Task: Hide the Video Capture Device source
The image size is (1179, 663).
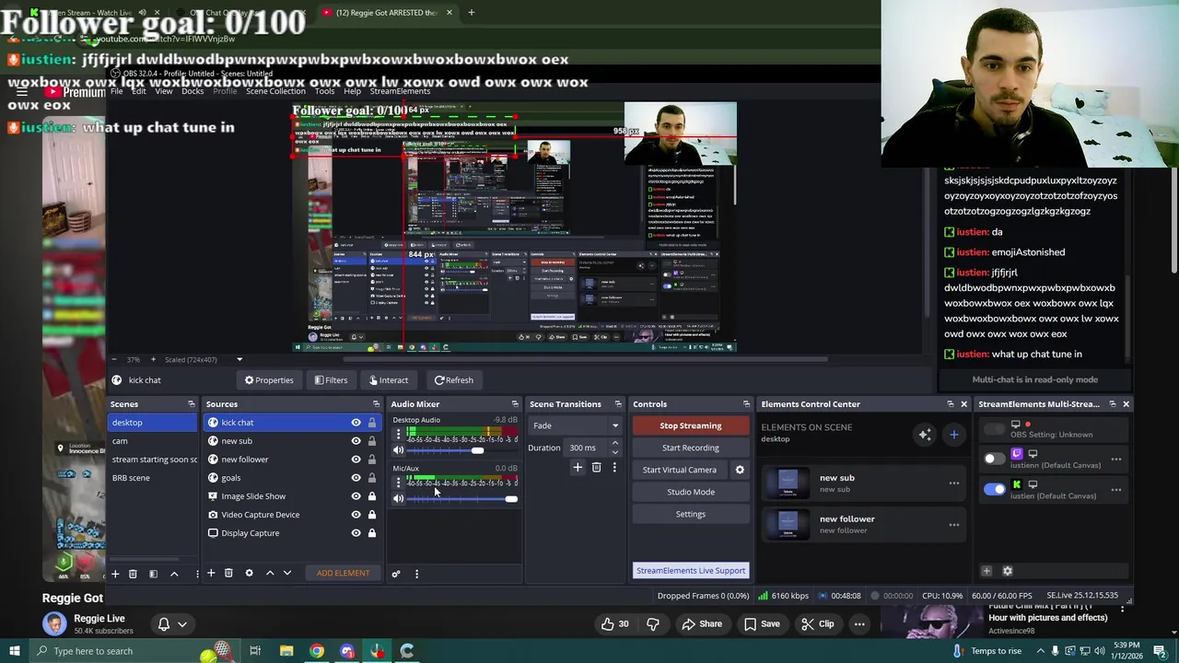Action: (x=356, y=515)
